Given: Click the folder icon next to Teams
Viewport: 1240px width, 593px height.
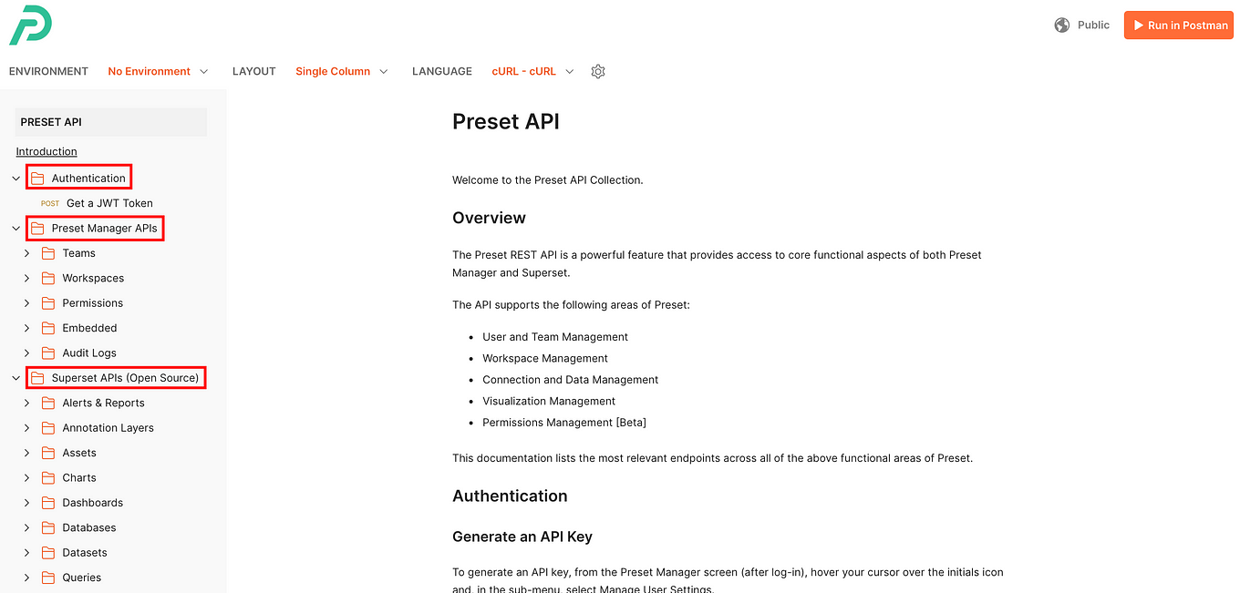Looking at the screenshot, I should (49, 252).
